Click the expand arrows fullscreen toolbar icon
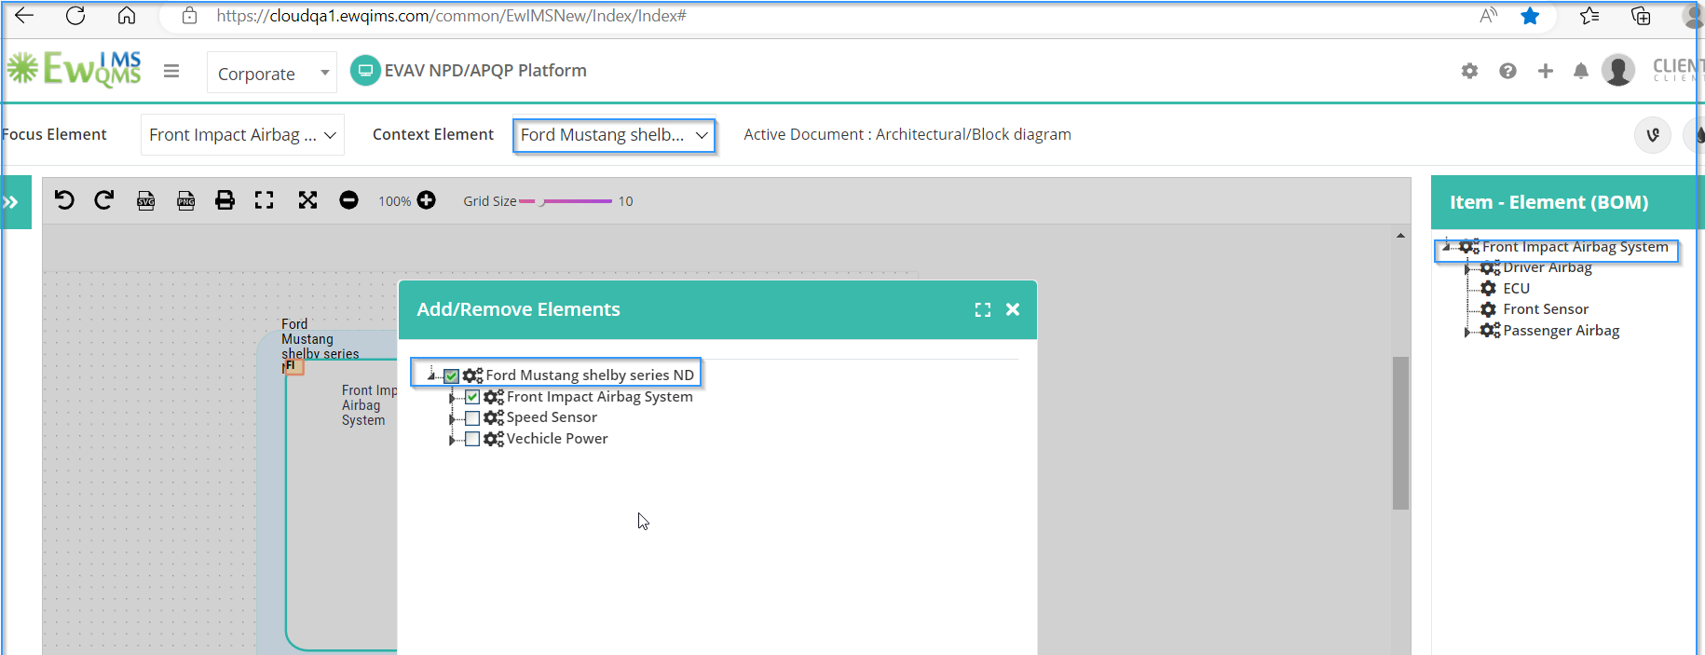 307,200
